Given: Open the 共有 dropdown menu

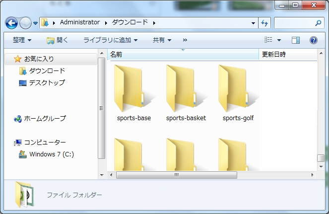Looking at the screenshot, I should (x=162, y=40).
